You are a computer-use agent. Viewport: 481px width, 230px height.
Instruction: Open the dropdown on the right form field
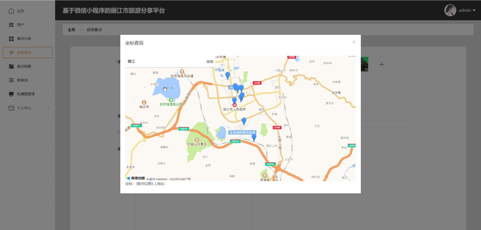pyautogui.click(x=408, y=99)
